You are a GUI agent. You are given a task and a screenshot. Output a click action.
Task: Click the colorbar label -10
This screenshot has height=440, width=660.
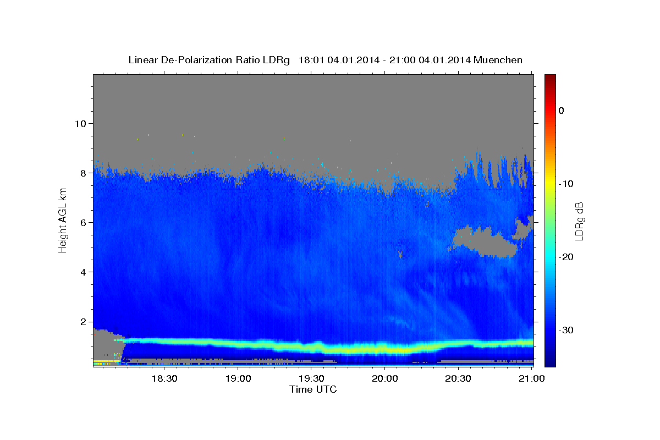[x=566, y=184]
